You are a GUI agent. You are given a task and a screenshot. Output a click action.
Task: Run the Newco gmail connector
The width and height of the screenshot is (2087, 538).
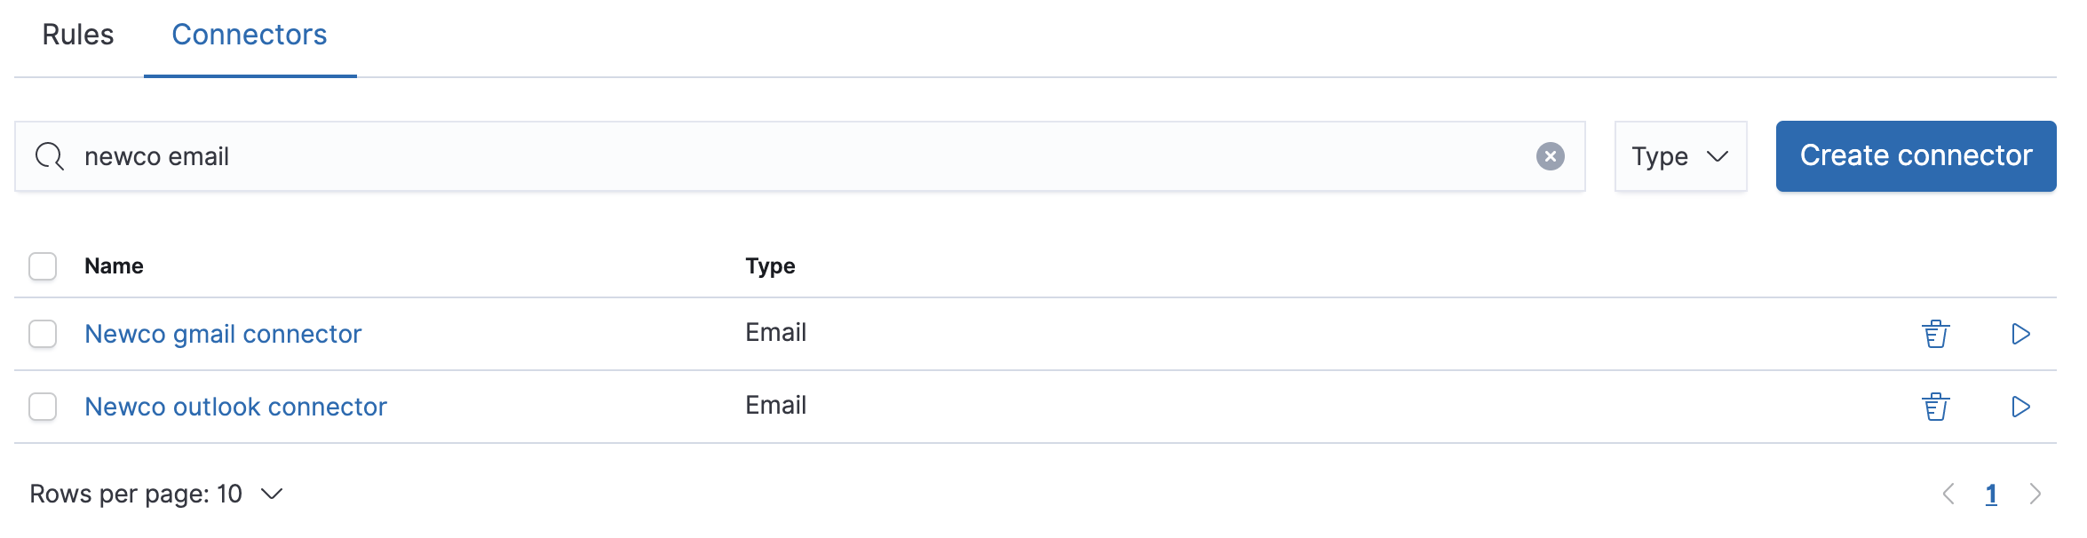[x=2022, y=334]
